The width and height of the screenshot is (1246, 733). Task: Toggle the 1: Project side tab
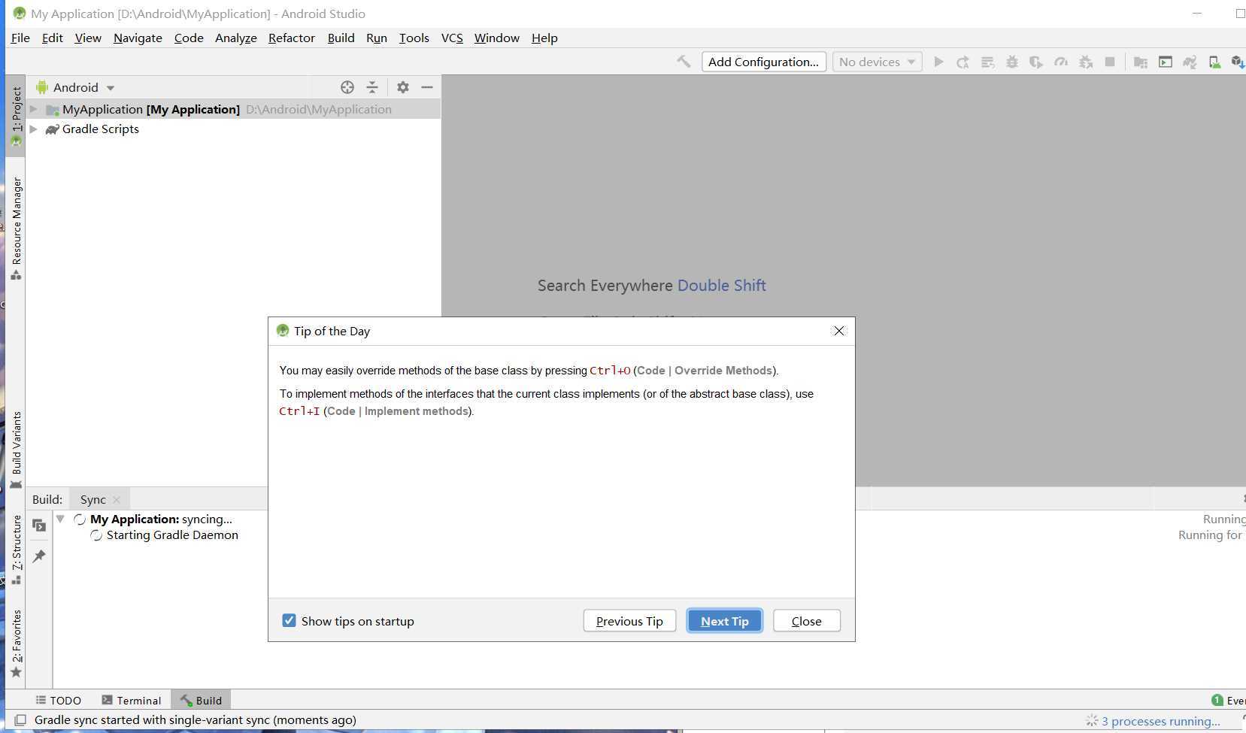[16, 116]
